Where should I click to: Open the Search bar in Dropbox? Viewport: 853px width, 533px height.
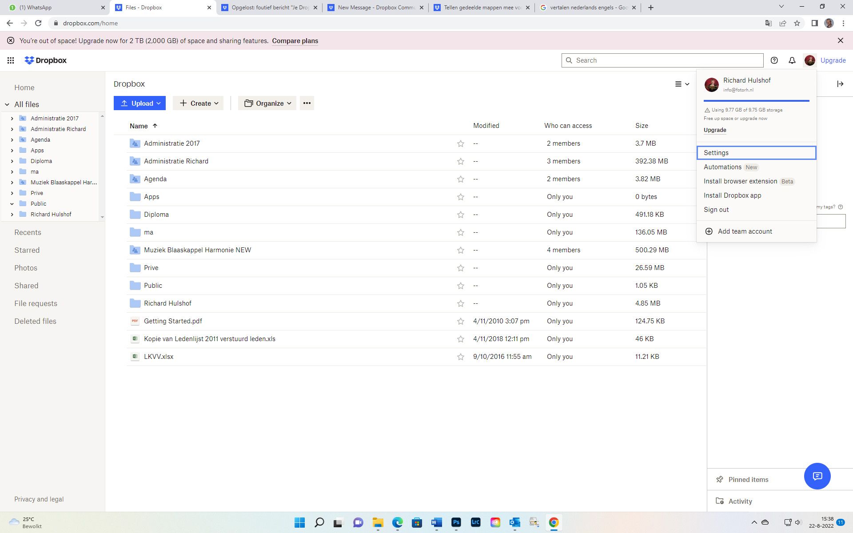pyautogui.click(x=662, y=60)
